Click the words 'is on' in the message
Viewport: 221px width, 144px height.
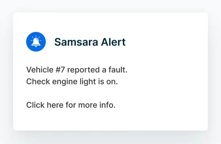click(108, 82)
